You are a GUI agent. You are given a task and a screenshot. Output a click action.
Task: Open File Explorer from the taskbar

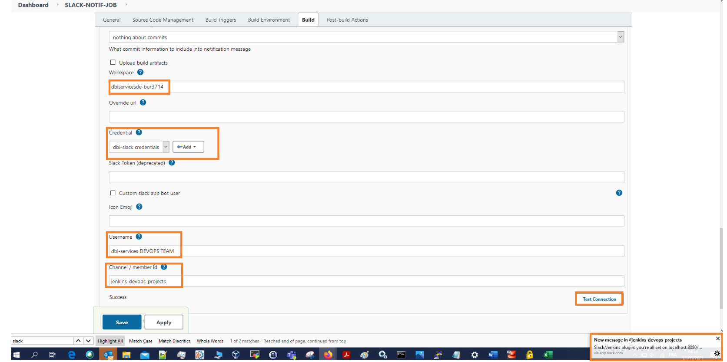pos(126,355)
